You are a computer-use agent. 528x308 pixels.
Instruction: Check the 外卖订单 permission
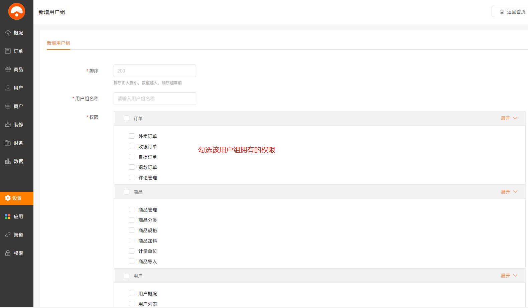[x=132, y=136]
